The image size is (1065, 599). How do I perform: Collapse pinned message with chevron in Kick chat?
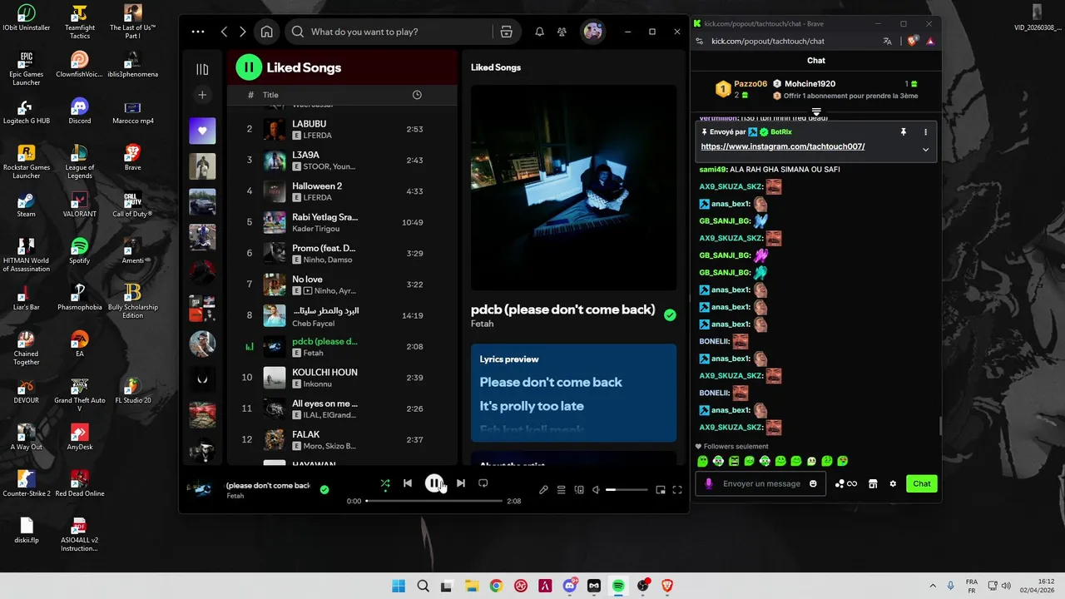pos(925,150)
